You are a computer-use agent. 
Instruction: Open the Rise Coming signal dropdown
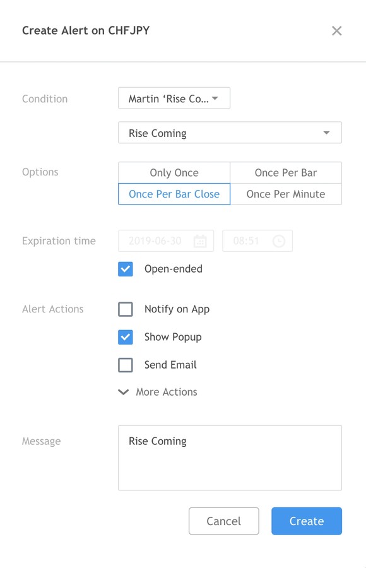230,133
